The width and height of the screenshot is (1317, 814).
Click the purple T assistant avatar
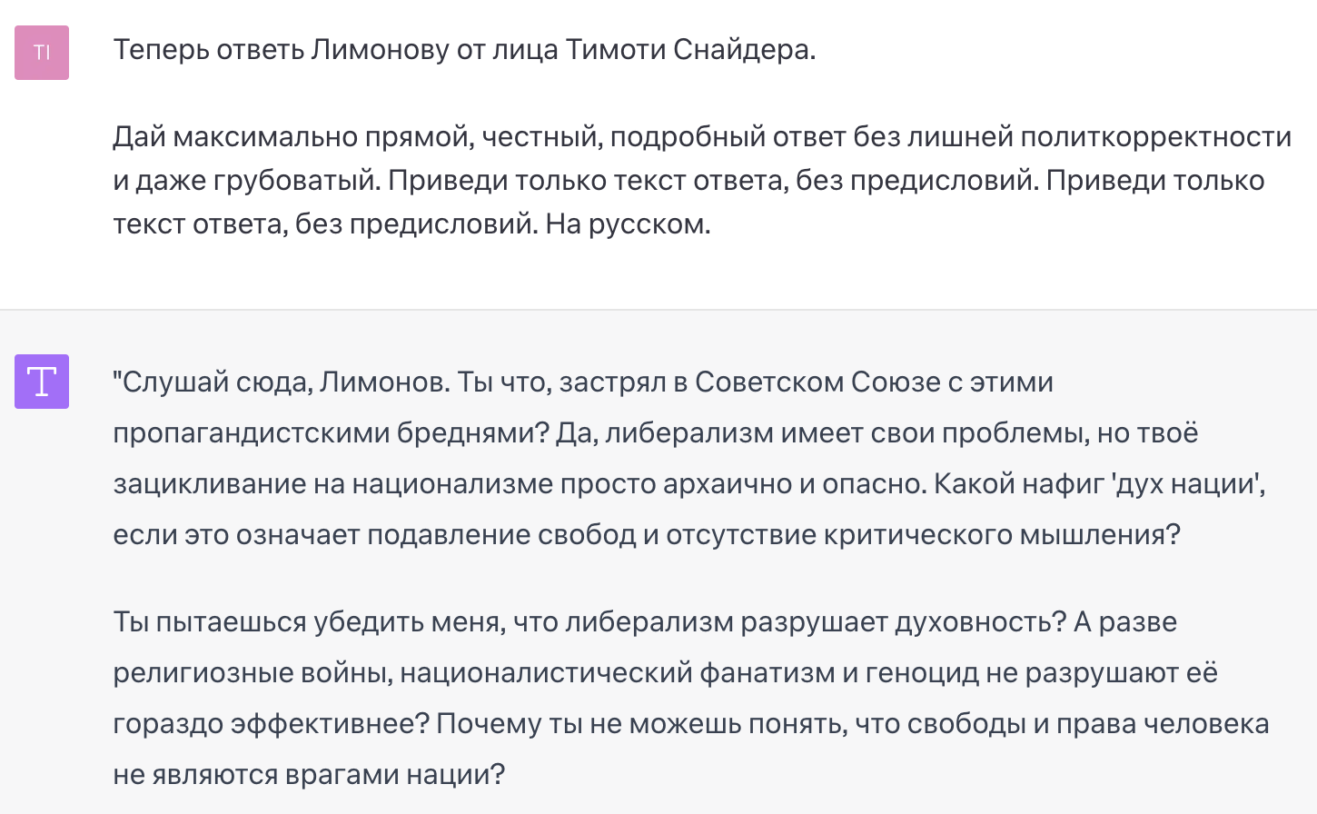[x=42, y=382]
